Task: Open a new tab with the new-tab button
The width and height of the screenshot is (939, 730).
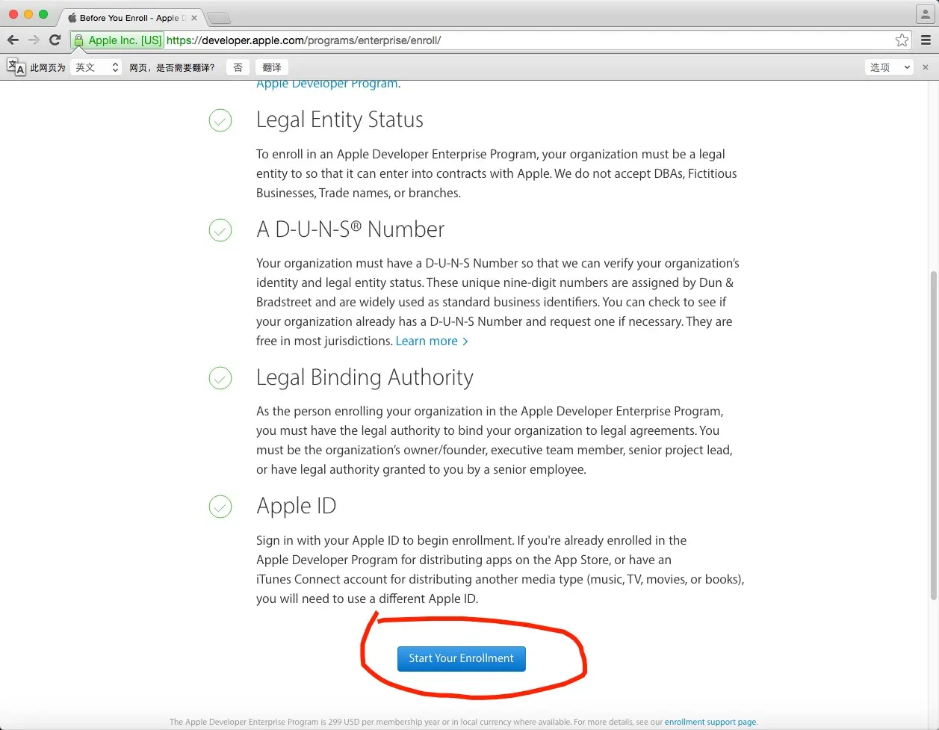Action: click(x=219, y=18)
